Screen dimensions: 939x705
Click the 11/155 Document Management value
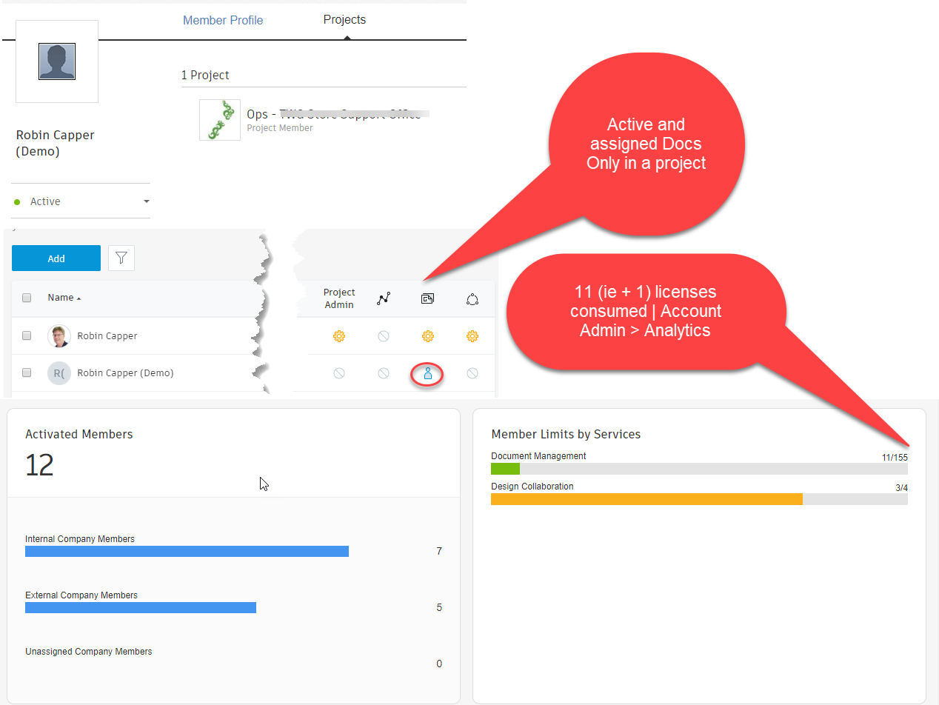pyautogui.click(x=895, y=457)
